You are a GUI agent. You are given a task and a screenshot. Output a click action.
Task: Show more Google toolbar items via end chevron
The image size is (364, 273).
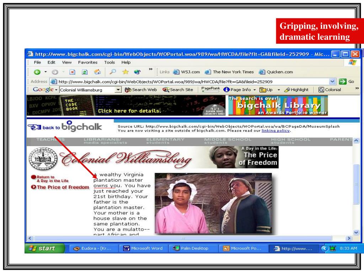[x=357, y=88]
